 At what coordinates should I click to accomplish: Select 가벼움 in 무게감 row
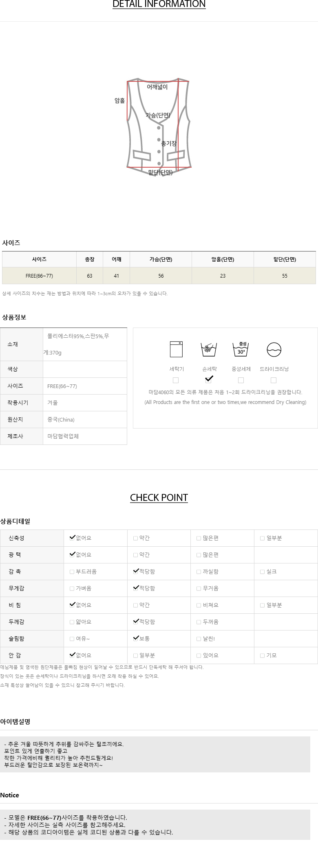[72, 589]
